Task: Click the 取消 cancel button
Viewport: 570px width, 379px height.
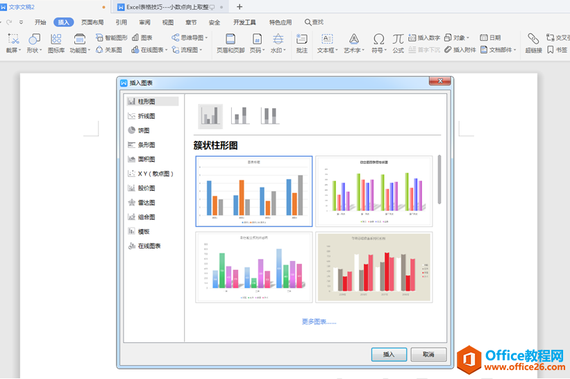Action: pyautogui.click(x=428, y=354)
